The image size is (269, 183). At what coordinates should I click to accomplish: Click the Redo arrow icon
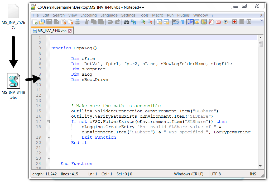coord(117,22)
